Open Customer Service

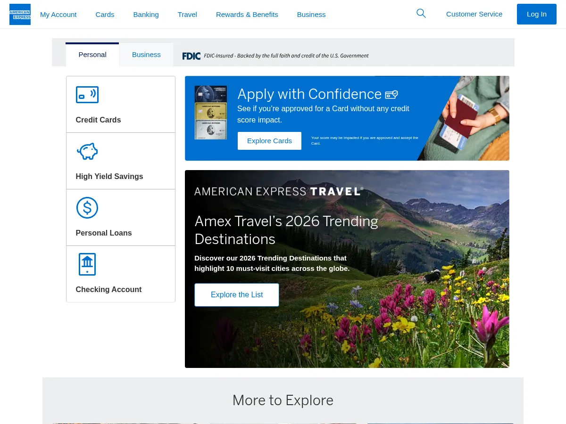474,14
